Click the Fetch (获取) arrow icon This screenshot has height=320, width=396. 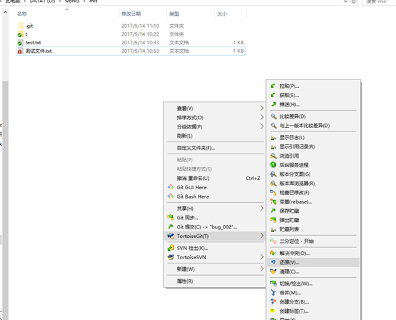pos(273,95)
